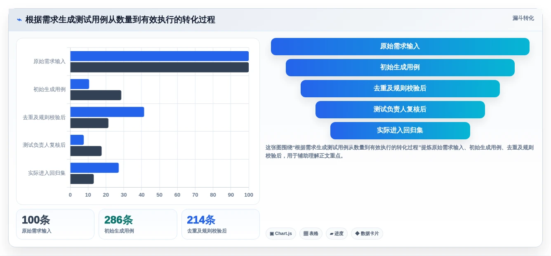Click the Chart.js tag chip
Viewport: 551px width, 256px height.
pyautogui.click(x=280, y=234)
